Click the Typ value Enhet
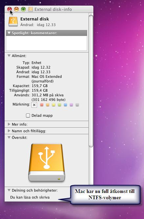Image resolution: width=144 pixels, height=219 pixels. 36,63
